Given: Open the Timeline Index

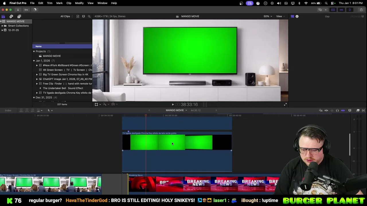Looking at the screenshot, I should [x=8, y=110].
